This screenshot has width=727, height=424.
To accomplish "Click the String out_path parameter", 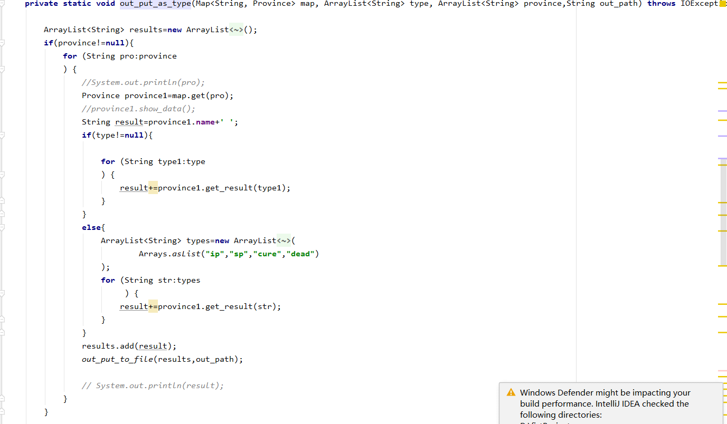I will [x=602, y=4].
